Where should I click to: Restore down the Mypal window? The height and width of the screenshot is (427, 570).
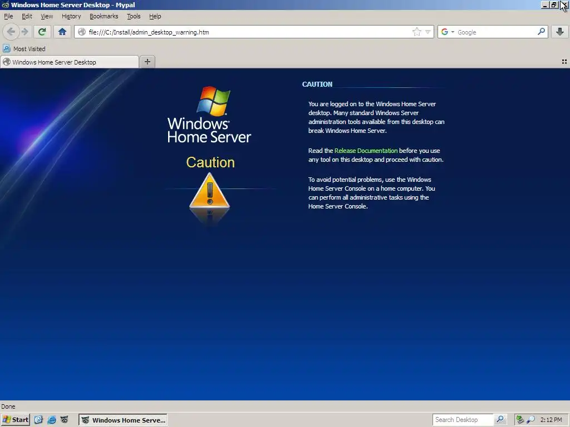tap(553, 5)
